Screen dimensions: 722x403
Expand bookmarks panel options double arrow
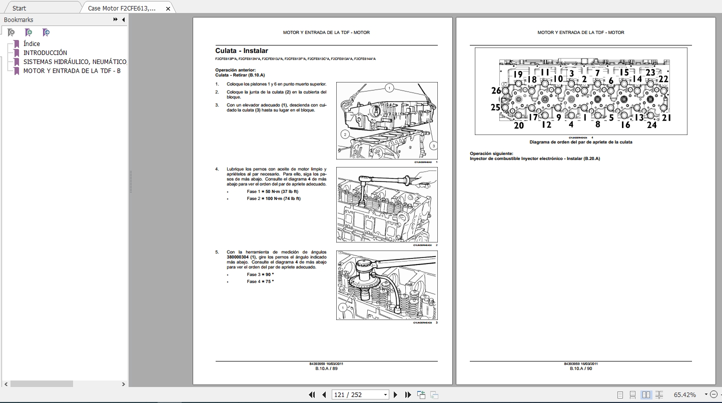(x=116, y=19)
